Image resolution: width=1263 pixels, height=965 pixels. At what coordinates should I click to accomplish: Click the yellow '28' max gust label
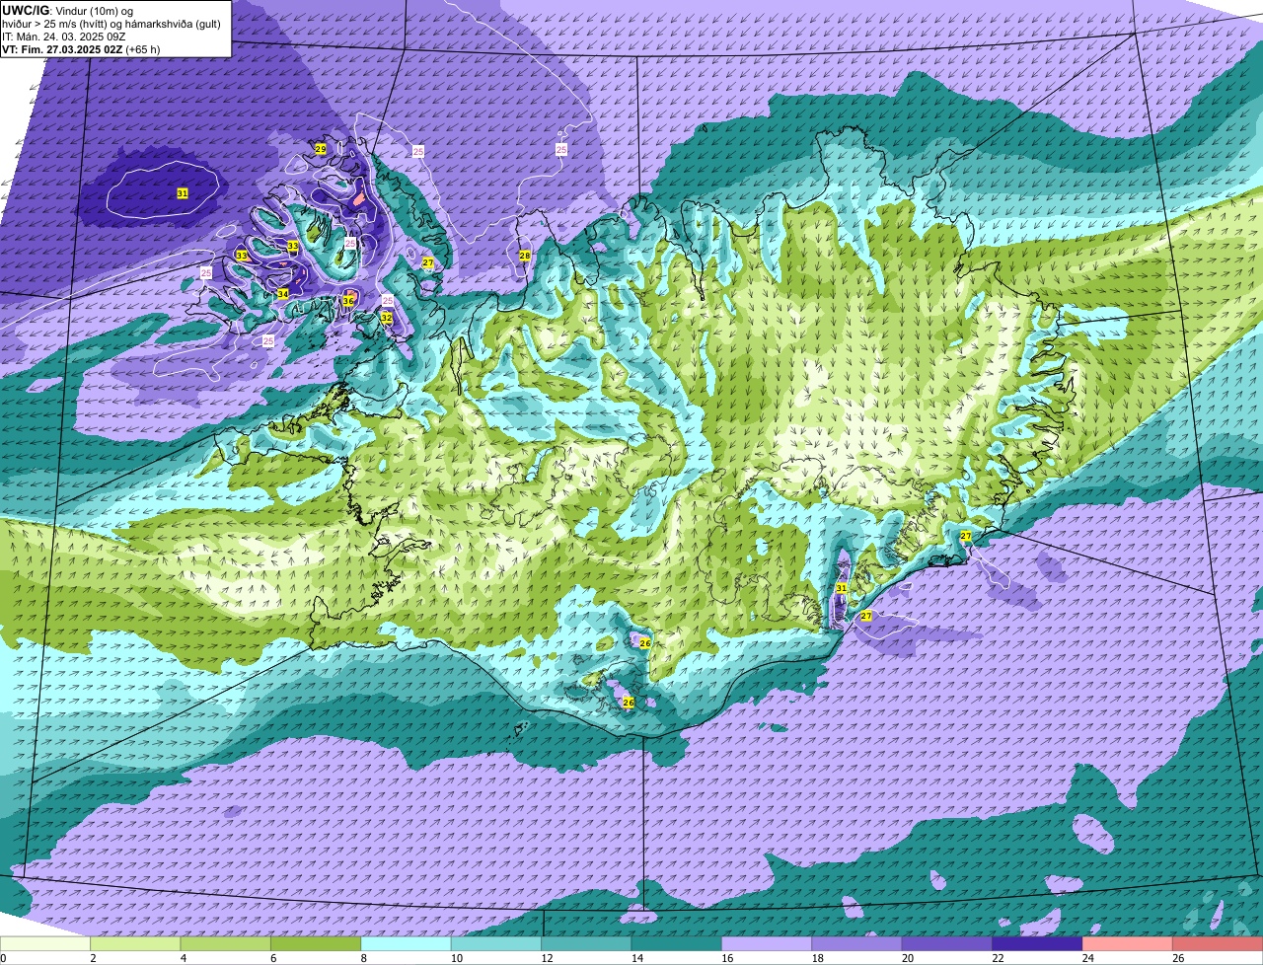click(x=525, y=256)
